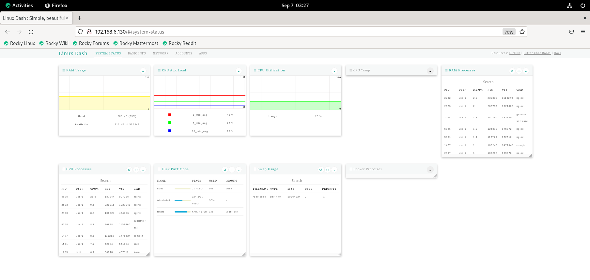The height and width of the screenshot is (280, 590).
Task: Switch to the Basic Info tab
Action: [137, 53]
